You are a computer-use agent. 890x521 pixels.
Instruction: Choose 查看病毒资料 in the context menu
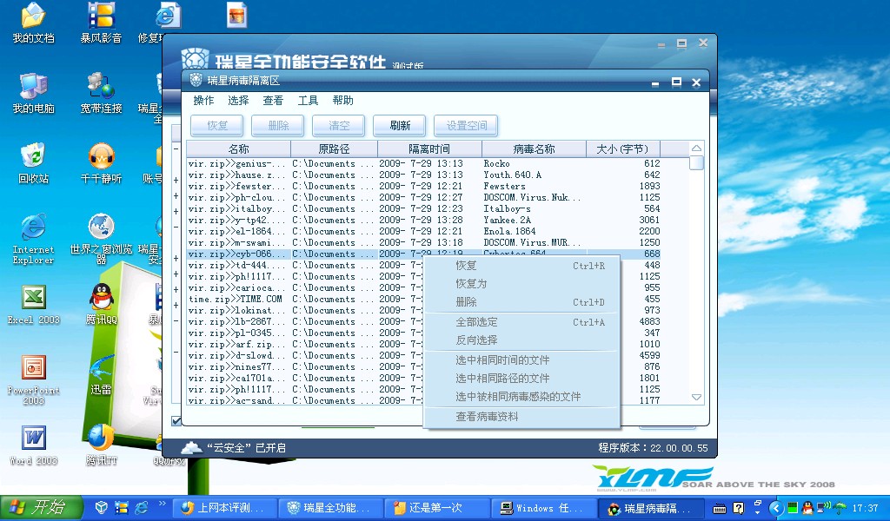pos(521,417)
